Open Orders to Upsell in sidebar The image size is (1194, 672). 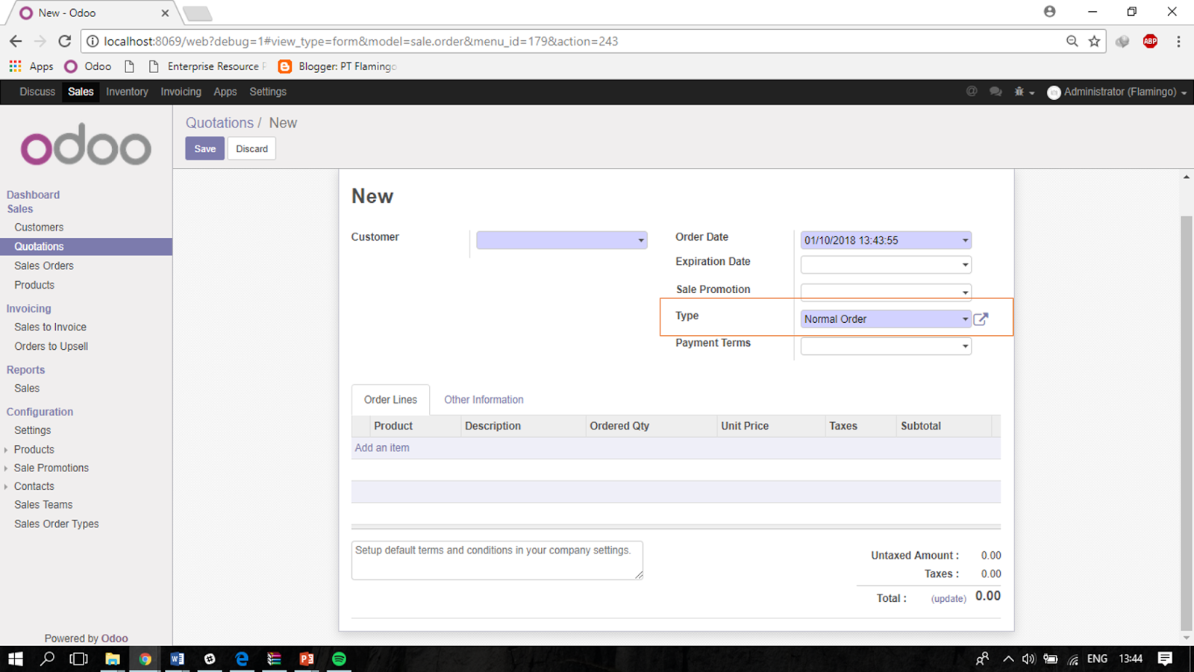tap(51, 347)
